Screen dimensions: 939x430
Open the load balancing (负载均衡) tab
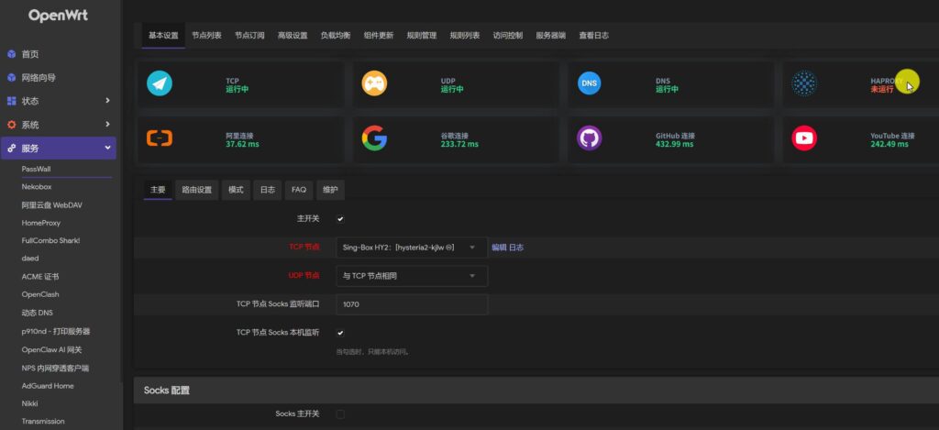point(336,36)
